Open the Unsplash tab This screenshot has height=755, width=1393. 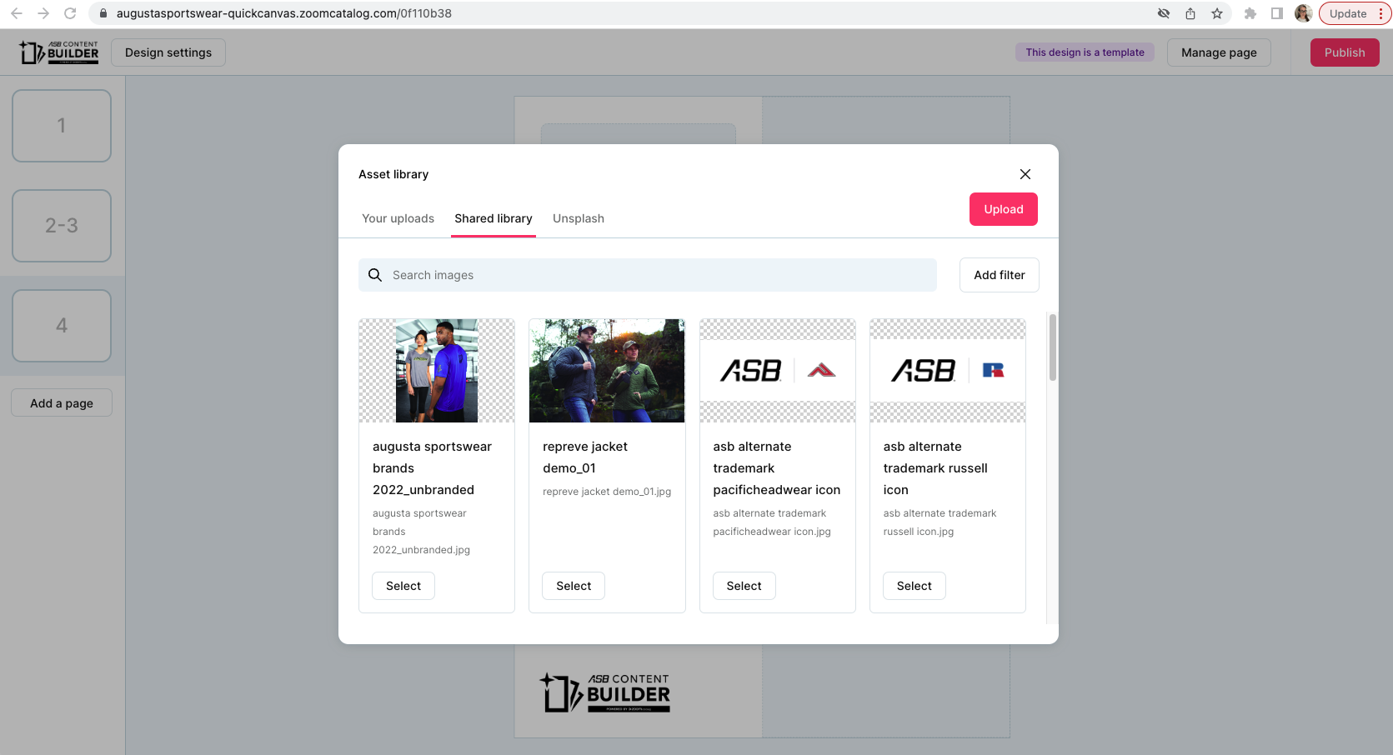578,218
